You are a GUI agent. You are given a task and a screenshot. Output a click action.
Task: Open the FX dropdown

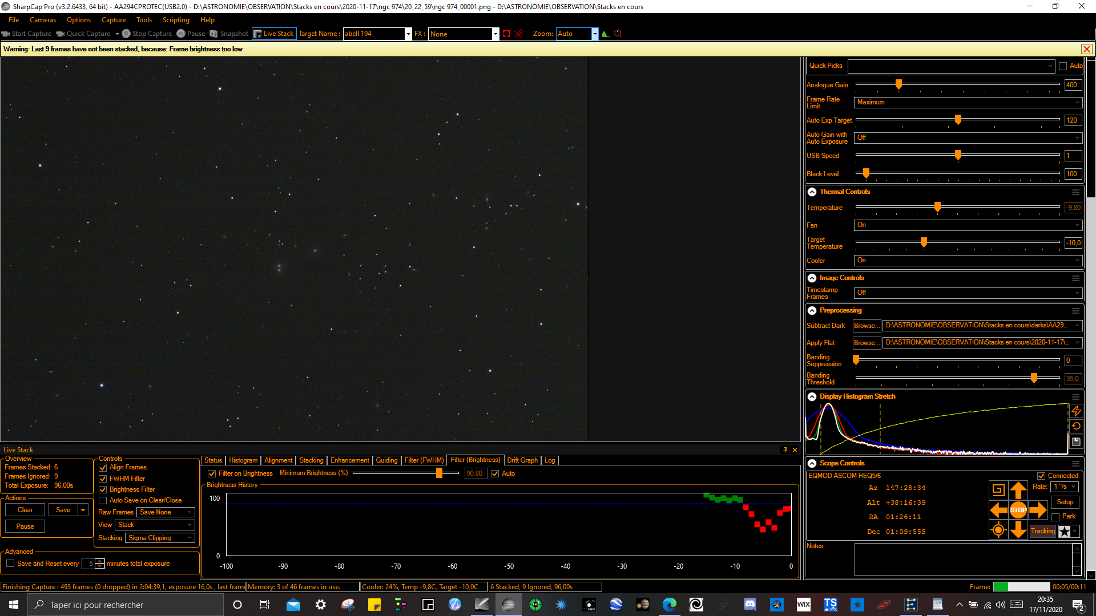click(495, 34)
